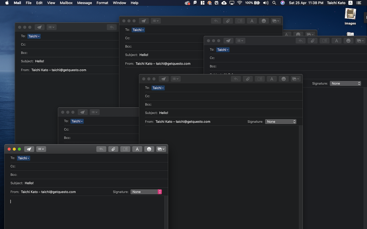Open emoji picker in topmost compose window
This screenshot has width=367, height=229.
pos(264,21)
